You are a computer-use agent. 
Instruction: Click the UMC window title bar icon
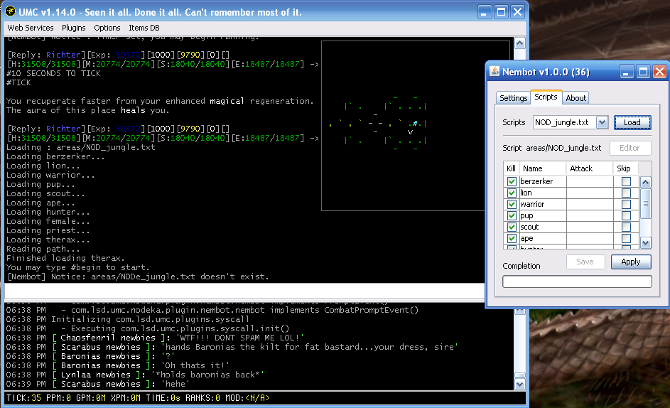coord(11,12)
